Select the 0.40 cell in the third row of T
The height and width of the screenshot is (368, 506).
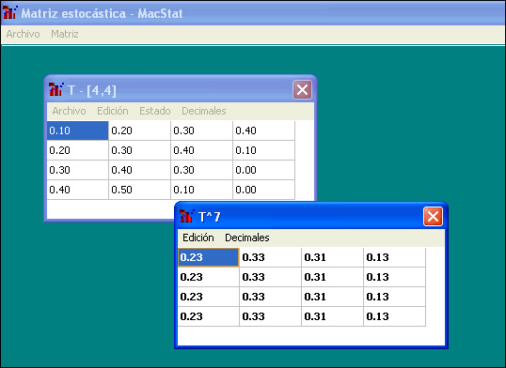point(140,170)
